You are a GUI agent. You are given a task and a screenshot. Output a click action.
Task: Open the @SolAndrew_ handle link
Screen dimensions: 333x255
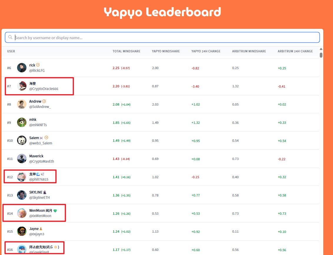click(x=40, y=107)
